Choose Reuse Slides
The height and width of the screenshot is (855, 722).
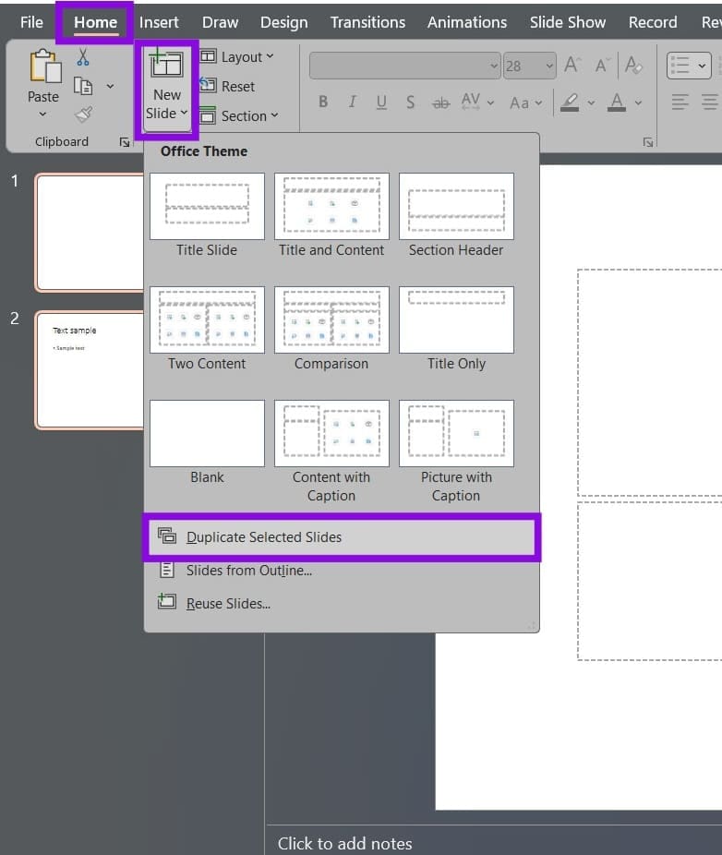click(x=342, y=604)
